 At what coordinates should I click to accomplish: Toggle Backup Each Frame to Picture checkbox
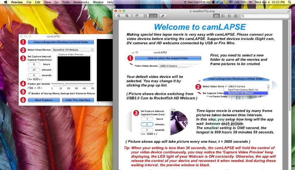29,93
